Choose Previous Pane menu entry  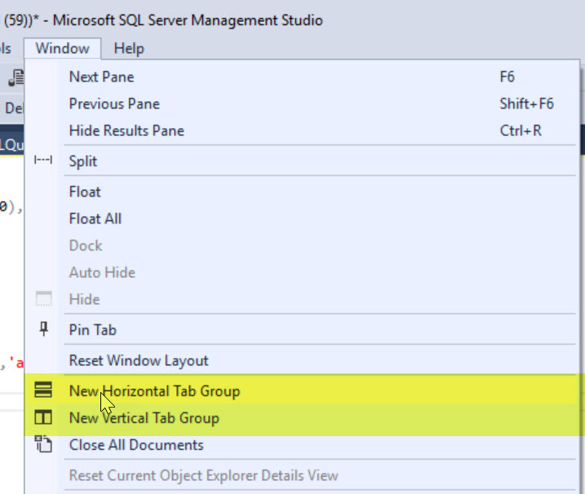click(x=114, y=104)
